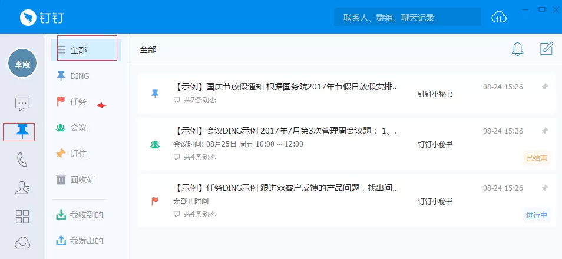Image resolution: width=562 pixels, height=259 pixels.
Task: Pin the 会议DING示例 item
Action: pos(544,131)
